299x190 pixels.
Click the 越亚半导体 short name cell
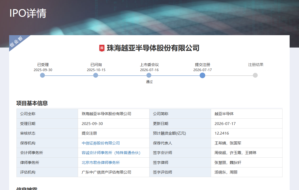pyautogui.click(x=247, y=114)
